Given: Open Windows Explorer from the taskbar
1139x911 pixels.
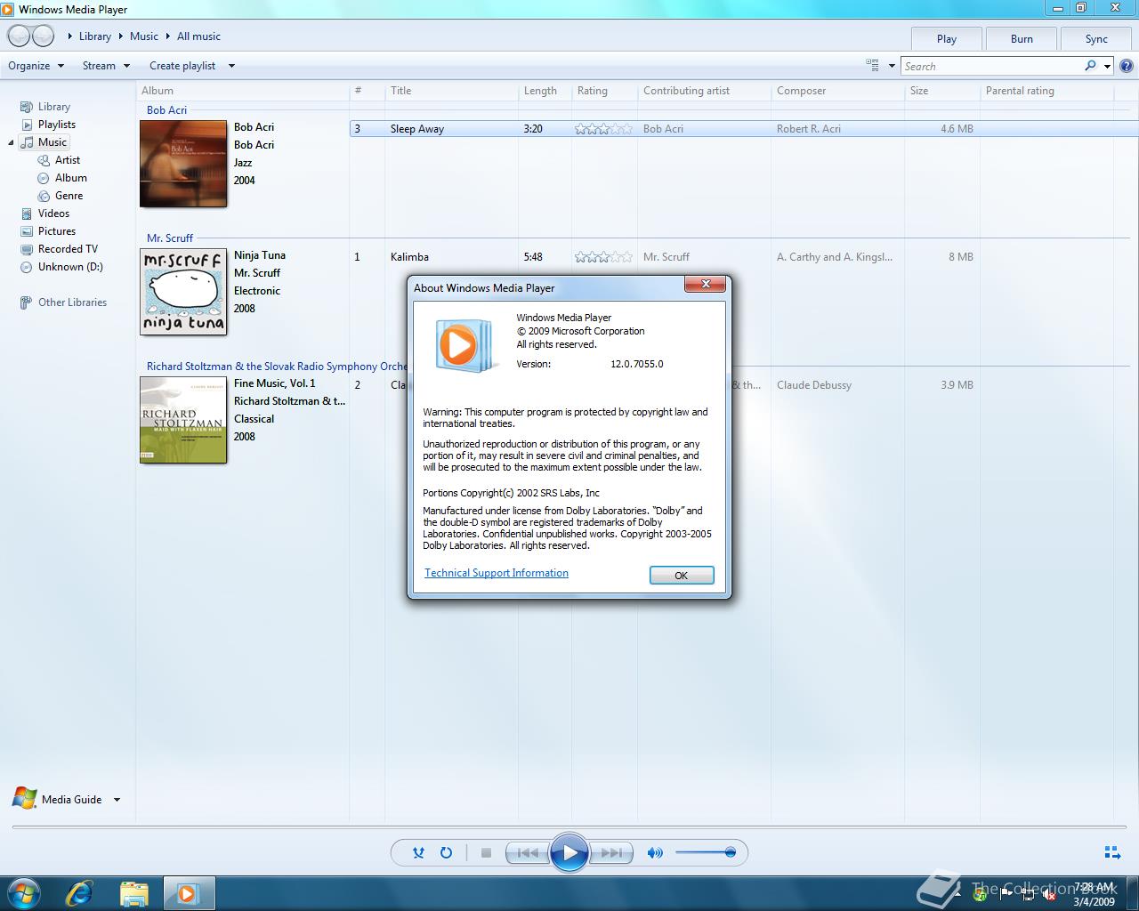Looking at the screenshot, I should pos(133,892).
